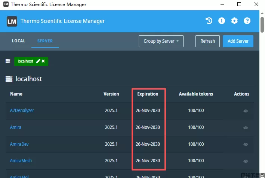Image resolution: width=265 pixels, height=178 pixels.
Task: Click the Add Server button
Action: (x=238, y=41)
